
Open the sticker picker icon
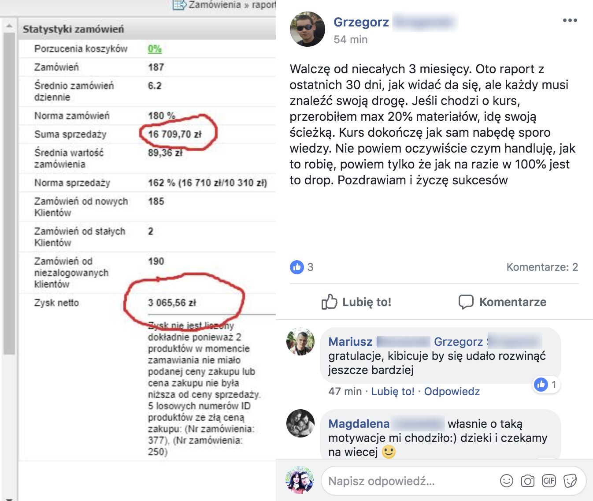tap(570, 481)
